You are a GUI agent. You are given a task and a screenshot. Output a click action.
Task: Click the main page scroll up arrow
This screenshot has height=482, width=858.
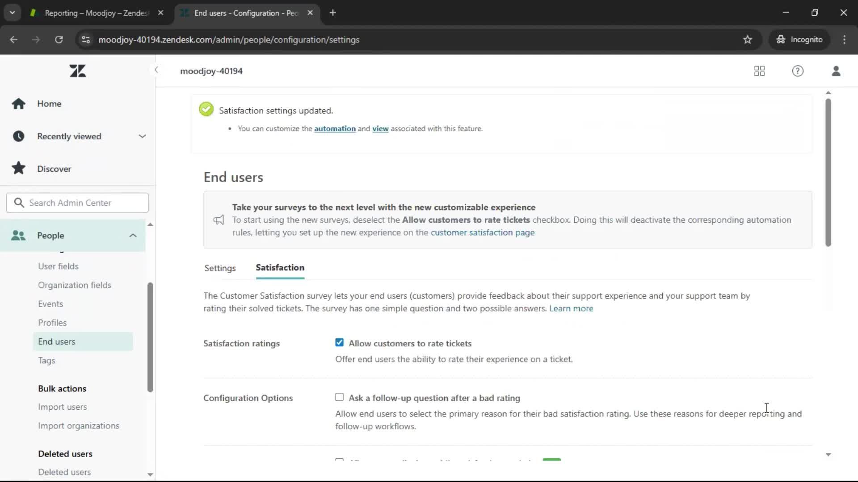click(x=828, y=93)
